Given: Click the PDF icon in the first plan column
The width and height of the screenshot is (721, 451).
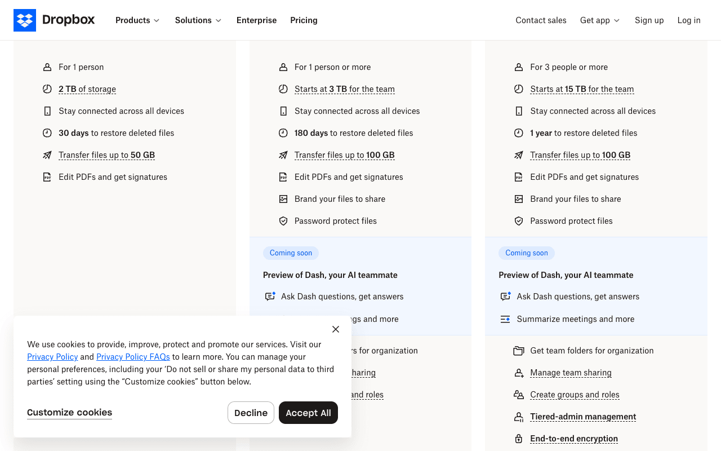Looking at the screenshot, I should pos(47,177).
